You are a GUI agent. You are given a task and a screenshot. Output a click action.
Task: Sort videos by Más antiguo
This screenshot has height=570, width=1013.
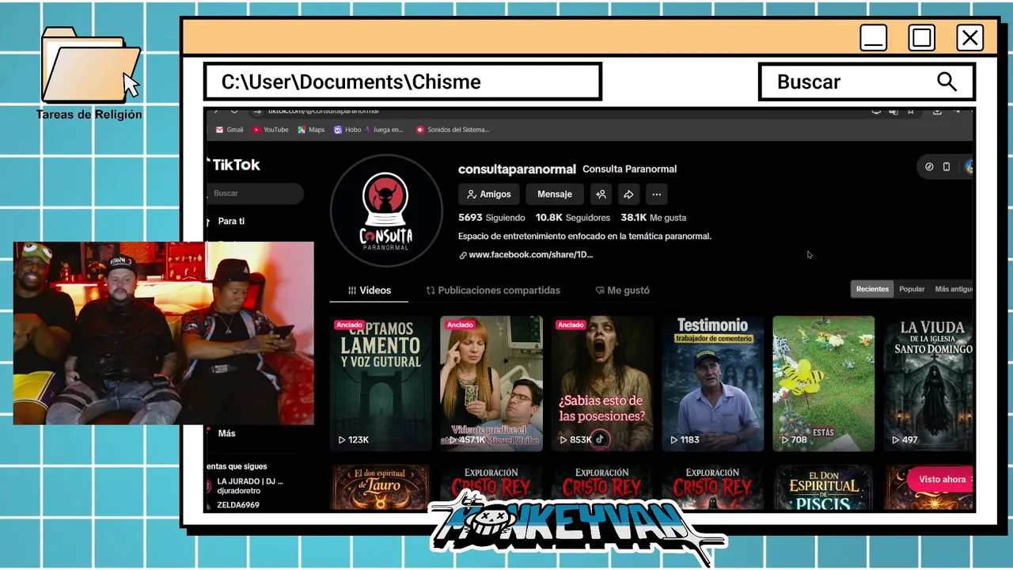(953, 289)
